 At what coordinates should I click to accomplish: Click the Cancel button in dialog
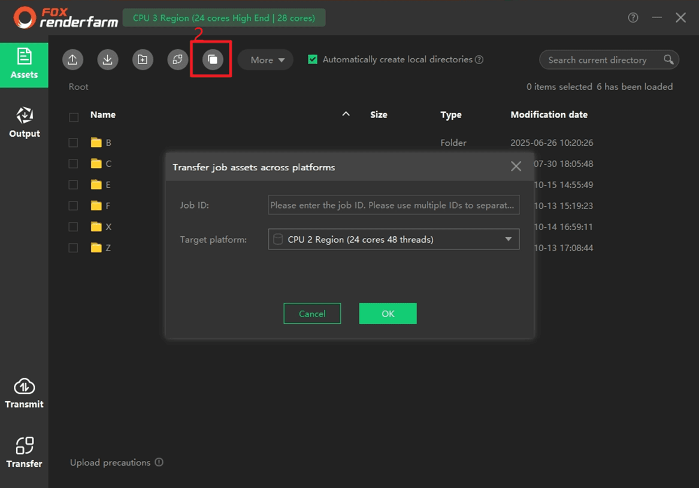click(312, 314)
